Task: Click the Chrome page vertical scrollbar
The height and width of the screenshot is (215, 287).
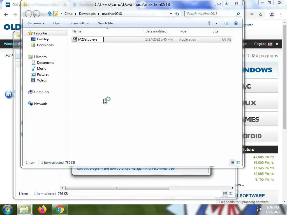Action: click(x=284, y=77)
